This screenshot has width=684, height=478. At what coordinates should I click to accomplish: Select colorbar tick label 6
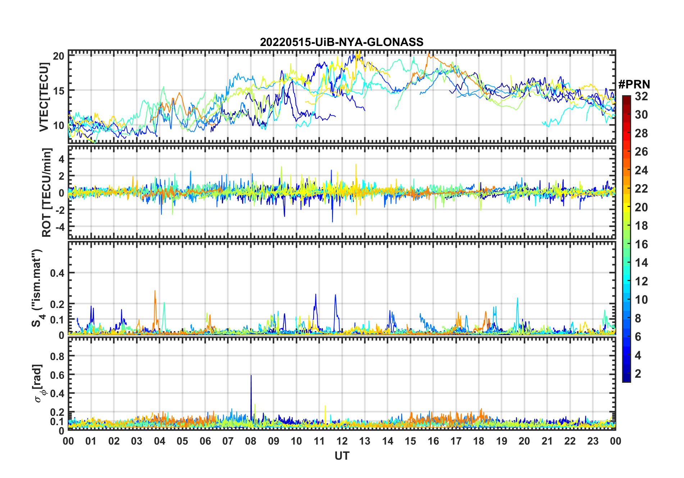638,337
